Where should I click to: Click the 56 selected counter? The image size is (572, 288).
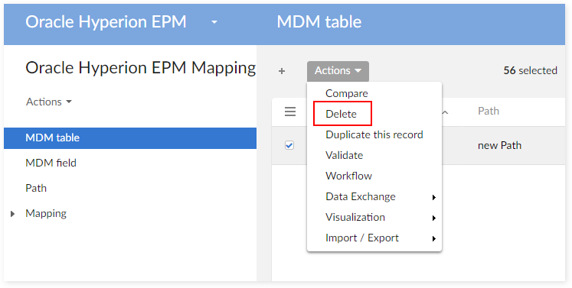(530, 70)
